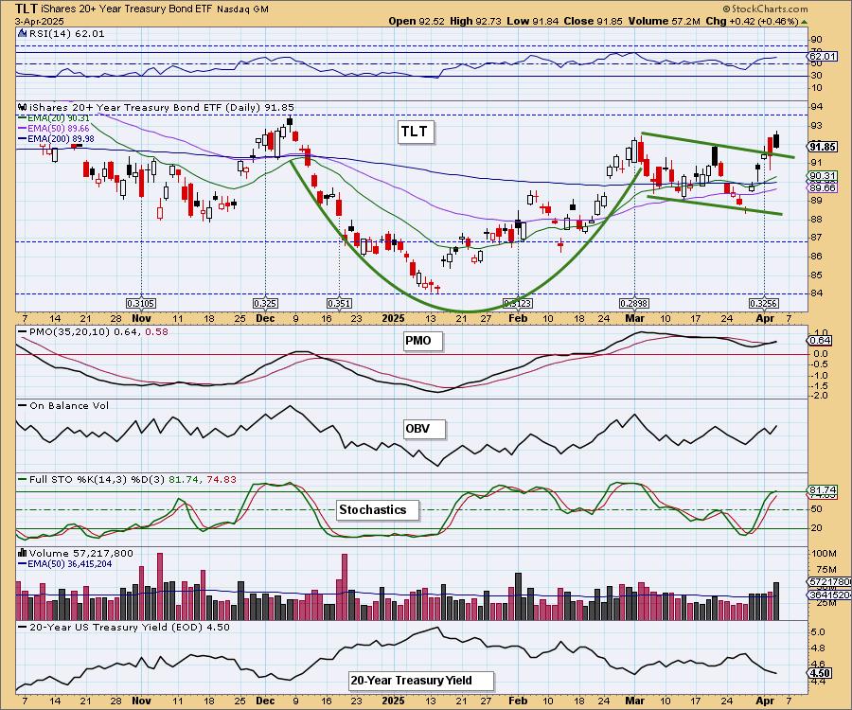Click the 62.01 RSI tag on right axis

824,57
